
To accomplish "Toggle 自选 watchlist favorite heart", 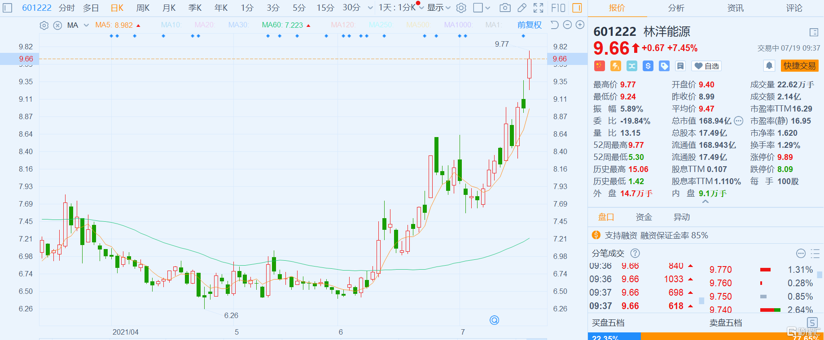I will point(706,66).
